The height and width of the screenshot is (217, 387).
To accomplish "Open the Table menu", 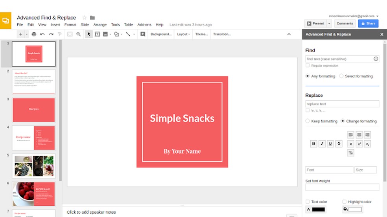I will 129,25.
